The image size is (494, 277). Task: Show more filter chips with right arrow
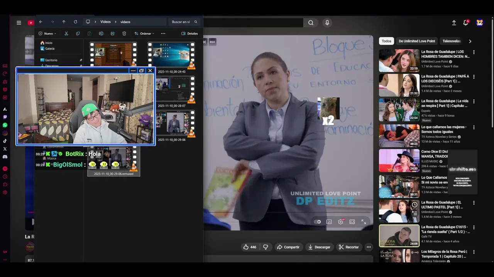click(x=470, y=41)
